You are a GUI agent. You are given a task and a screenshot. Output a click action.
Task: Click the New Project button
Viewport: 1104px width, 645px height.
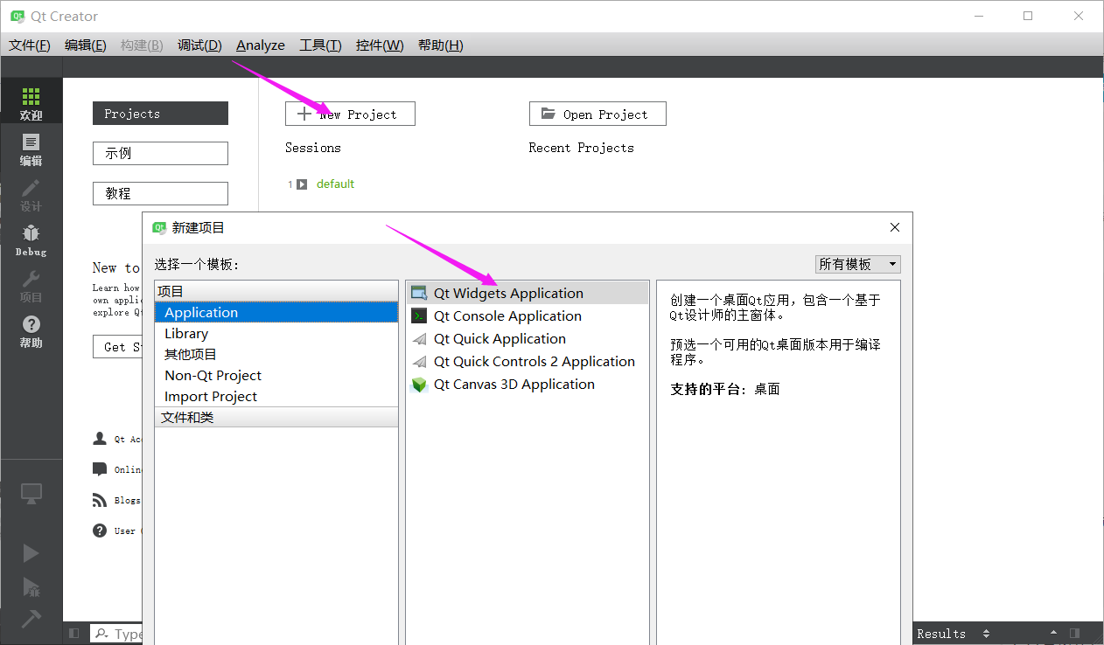350,114
